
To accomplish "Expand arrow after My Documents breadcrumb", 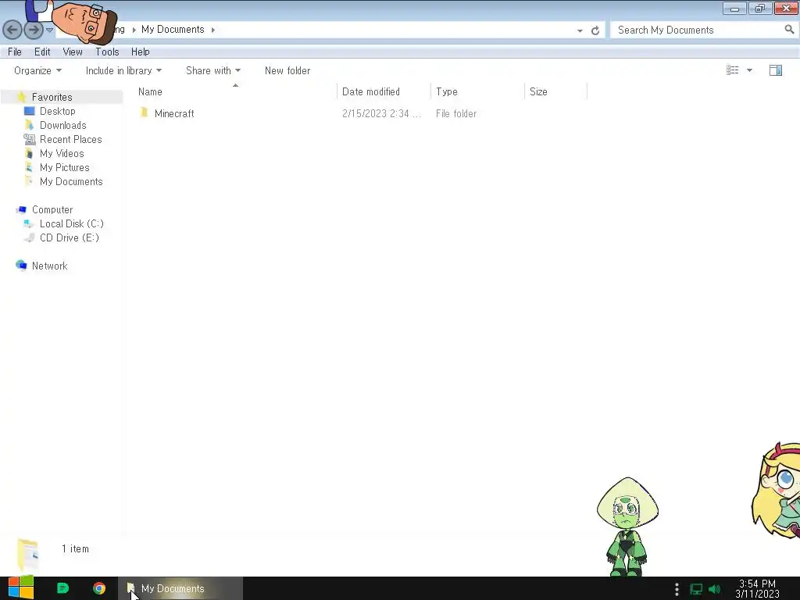I will (x=212, y=30).
